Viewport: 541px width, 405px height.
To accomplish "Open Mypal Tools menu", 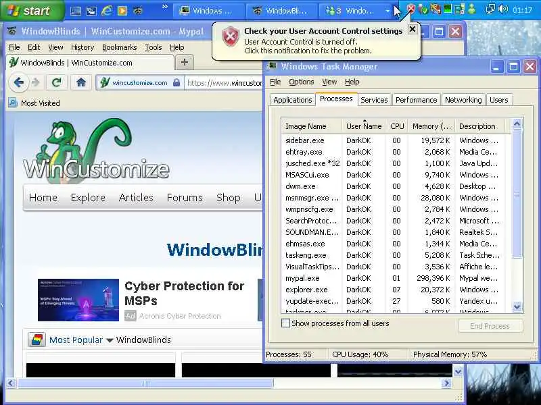I will point(154,47).
